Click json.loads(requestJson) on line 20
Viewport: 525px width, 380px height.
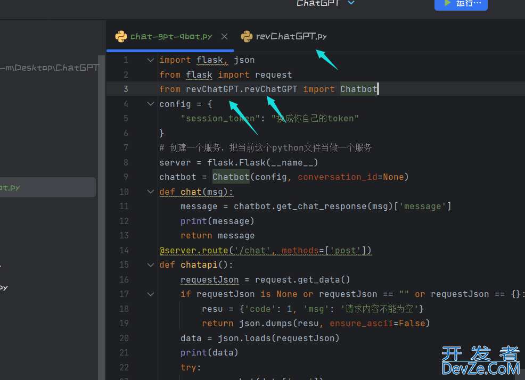(278, 338)
